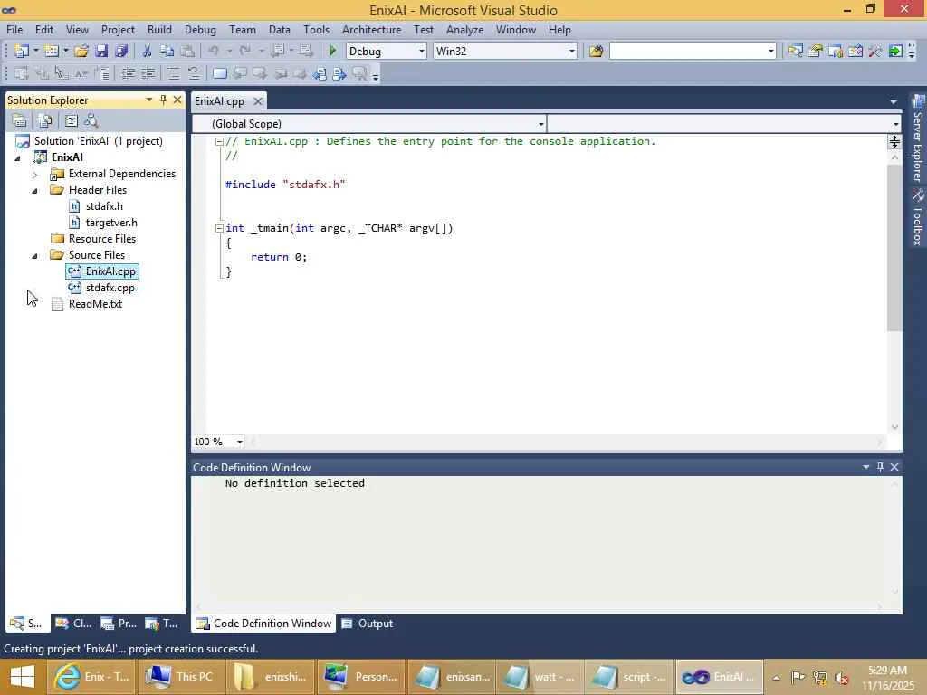
Task: Click the Copy icon in toolbar
Action: point(167,52)
